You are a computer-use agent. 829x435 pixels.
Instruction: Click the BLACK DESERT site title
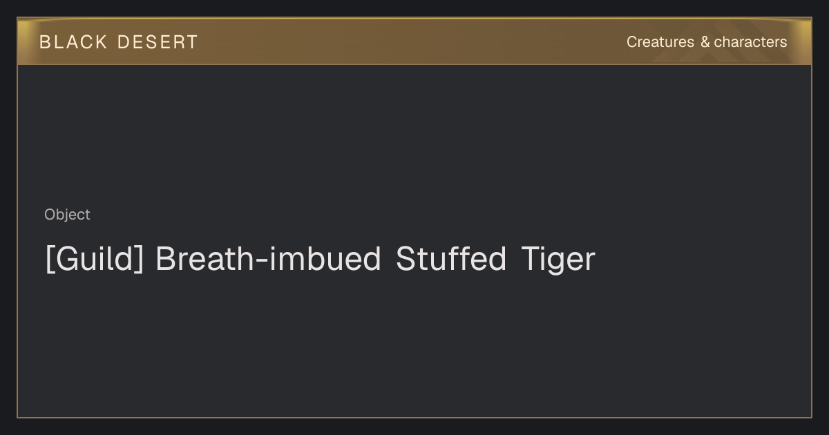(x=119, y=42)
